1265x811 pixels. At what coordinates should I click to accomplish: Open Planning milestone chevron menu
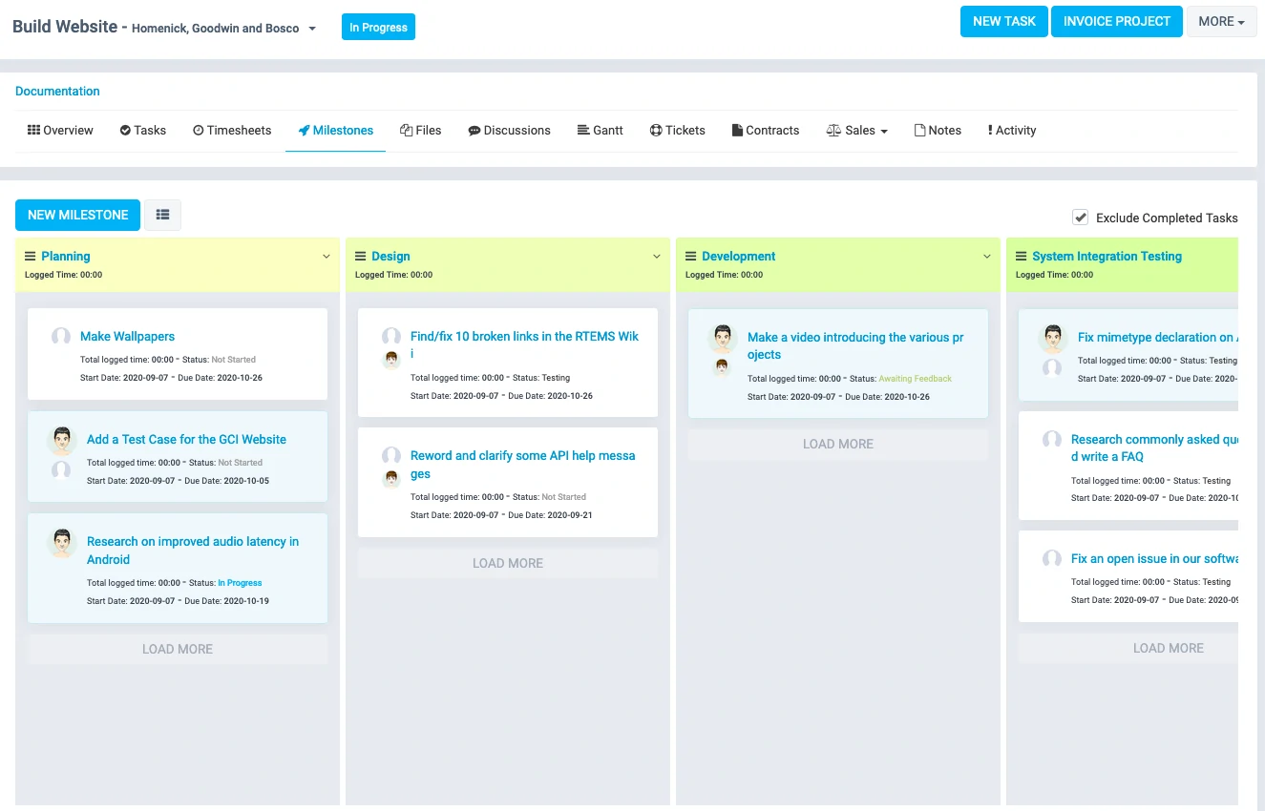point(327,257)
